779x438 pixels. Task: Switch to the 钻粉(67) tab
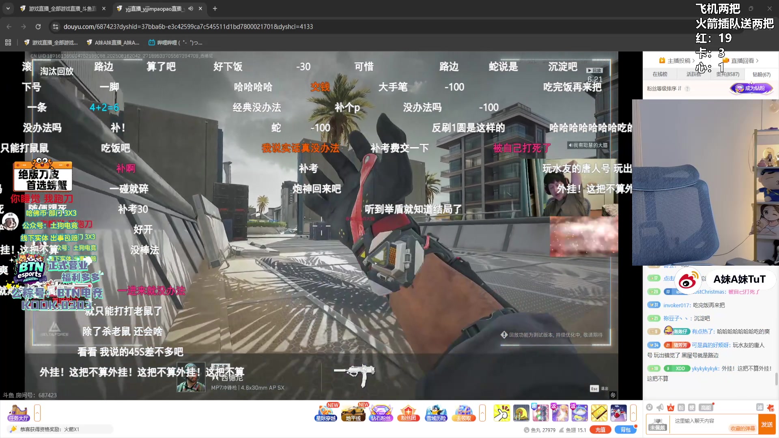point(762,74)
